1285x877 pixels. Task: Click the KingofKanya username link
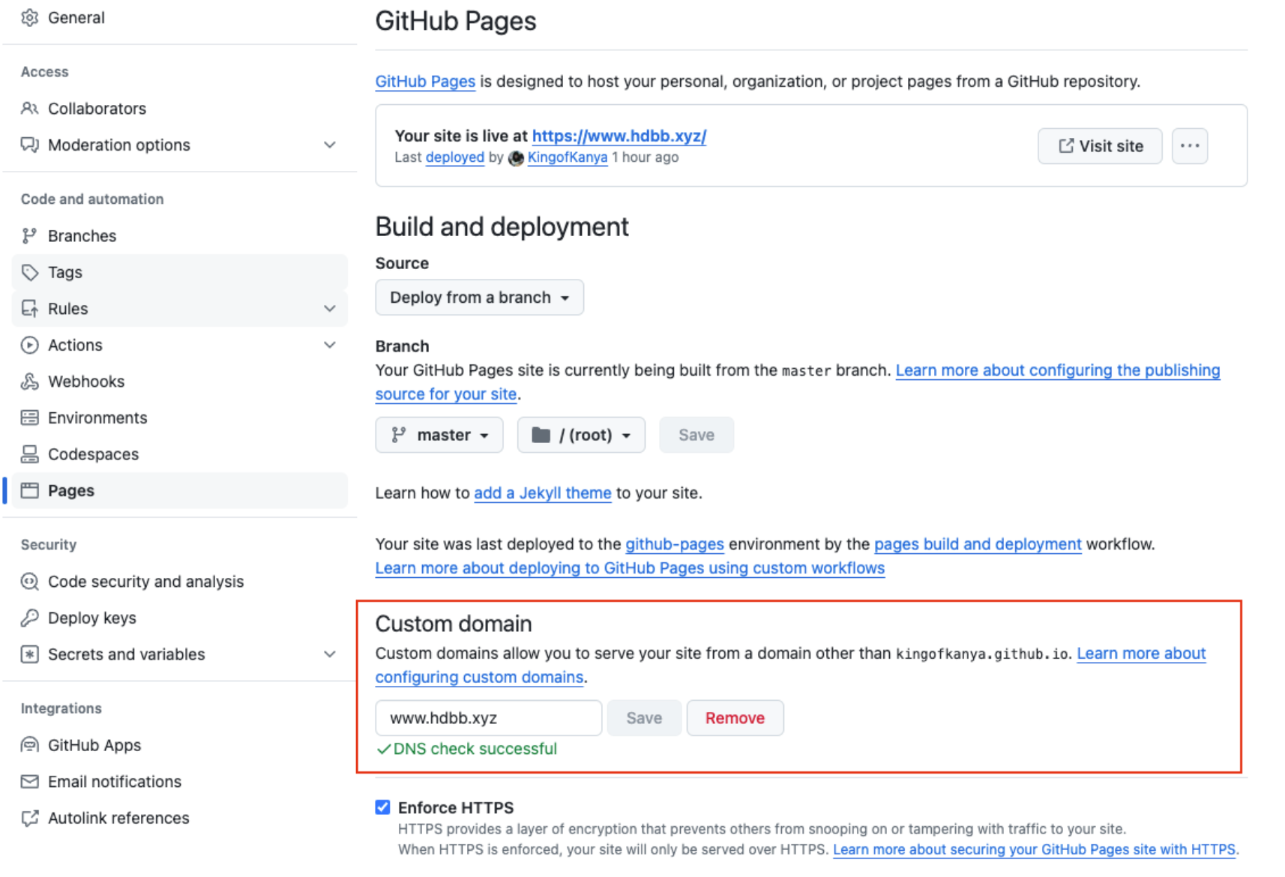(x=568, y=157)
